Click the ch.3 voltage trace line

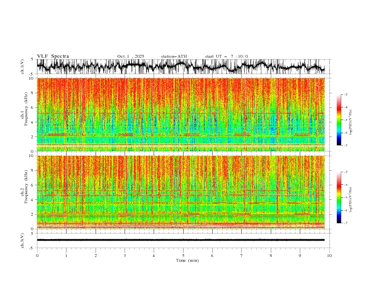coord(180,240)
